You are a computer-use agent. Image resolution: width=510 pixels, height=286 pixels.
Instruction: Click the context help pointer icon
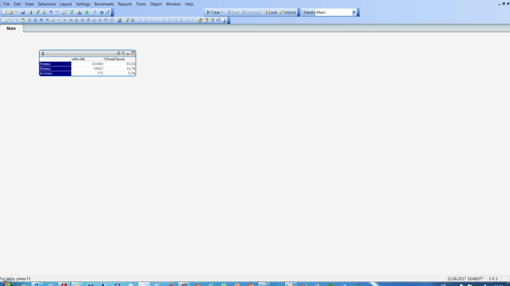pos(107,13)
